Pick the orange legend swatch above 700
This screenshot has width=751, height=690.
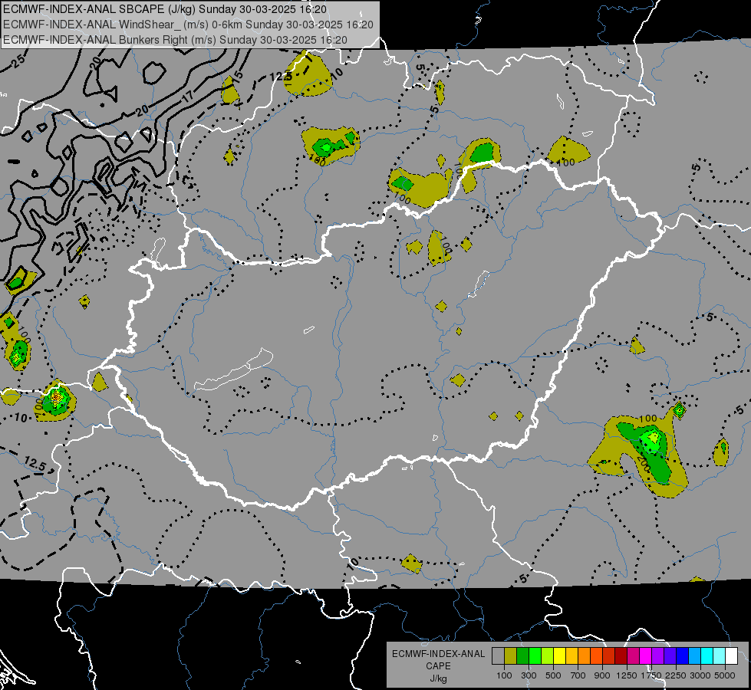point(585,655)
